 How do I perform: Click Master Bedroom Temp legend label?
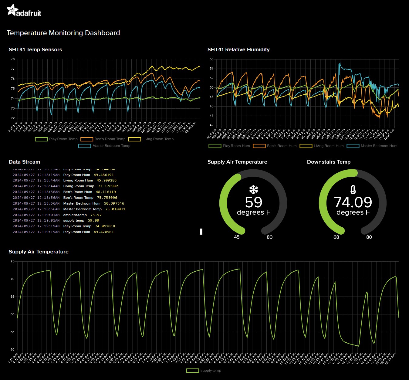111,146
